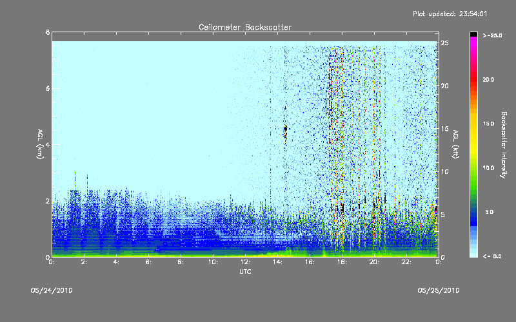Screen dimensions: 516x322
Task: Click the start date 05/24/2010 label
Action: [52, 290]
